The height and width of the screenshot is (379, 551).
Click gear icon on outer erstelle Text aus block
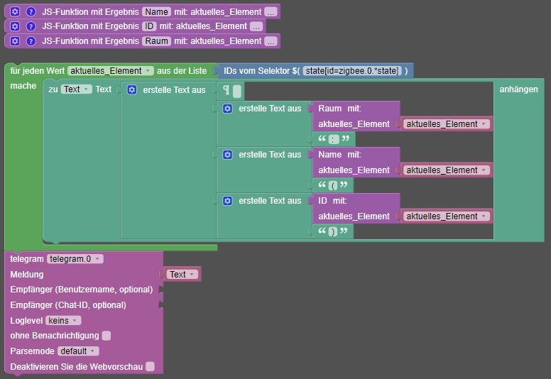132,89
